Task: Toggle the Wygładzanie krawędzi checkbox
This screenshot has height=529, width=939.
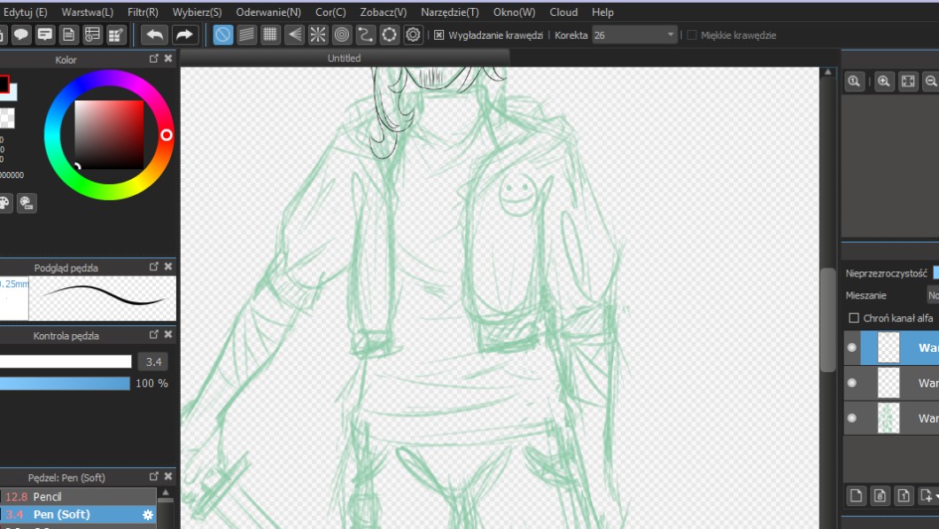Action: pos(439,35)
